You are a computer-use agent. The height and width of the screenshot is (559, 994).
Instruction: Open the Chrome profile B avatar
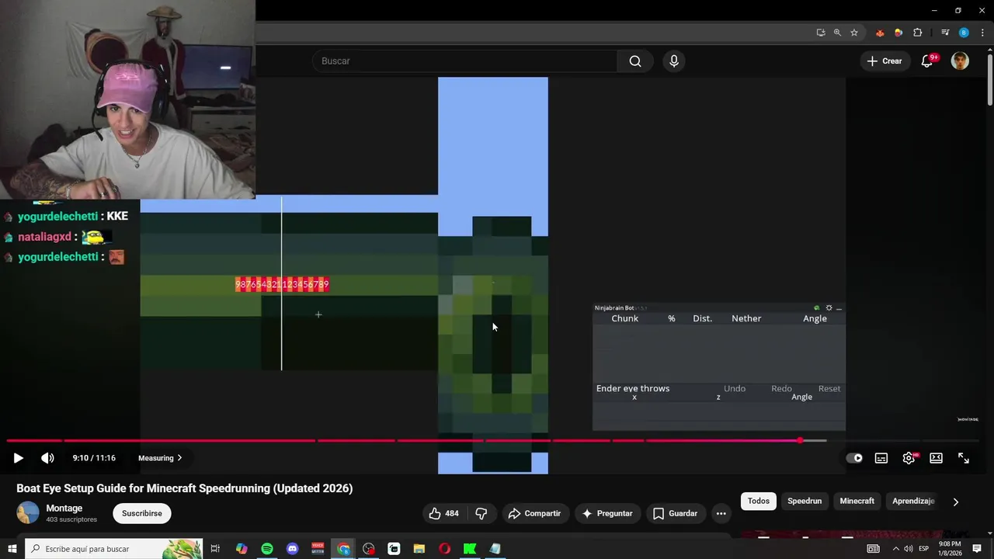point(964,33)
